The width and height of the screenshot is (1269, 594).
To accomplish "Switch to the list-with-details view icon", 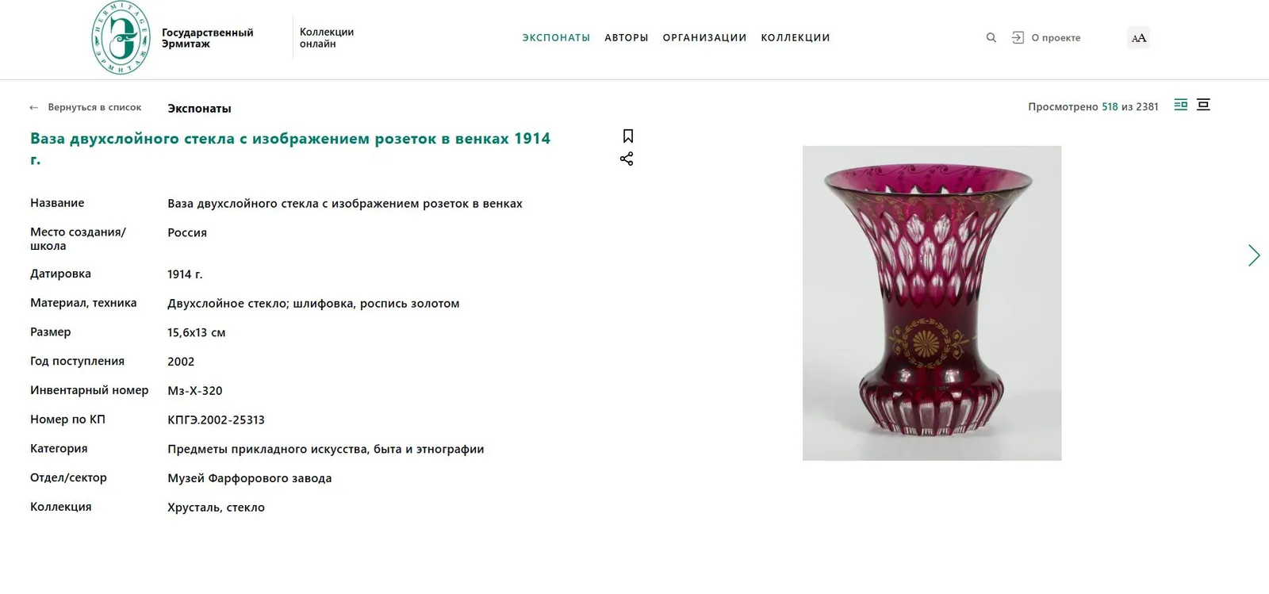I will tap(1180, 105).
